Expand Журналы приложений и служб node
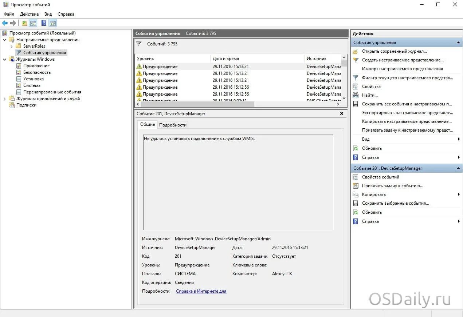Viewport: 463px width, 317px height. tap(5, 99)
